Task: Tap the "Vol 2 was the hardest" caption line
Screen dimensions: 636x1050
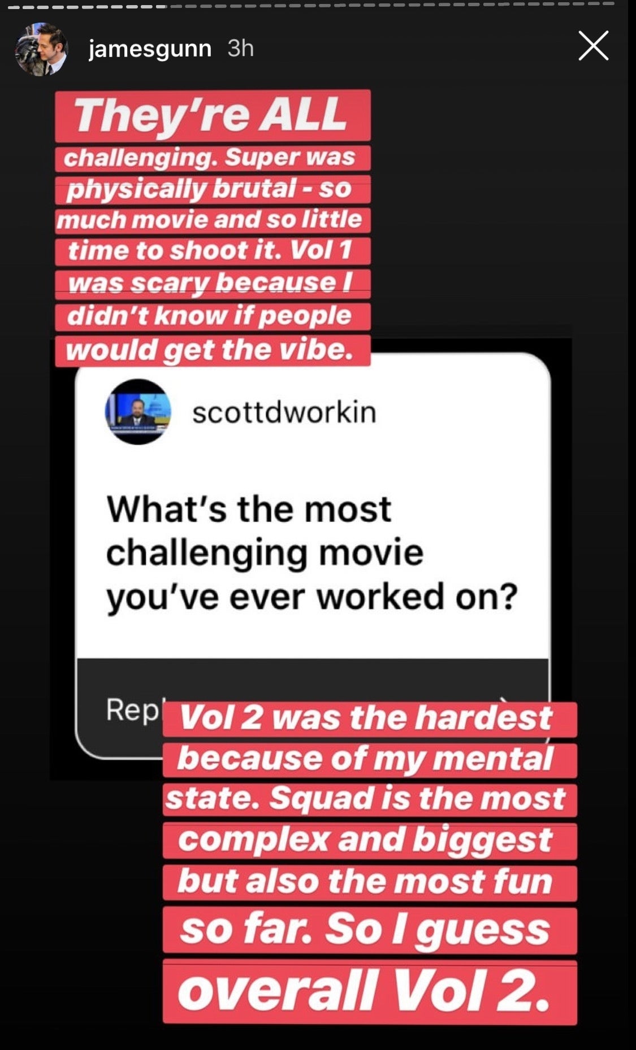Action: click(370, 719)
